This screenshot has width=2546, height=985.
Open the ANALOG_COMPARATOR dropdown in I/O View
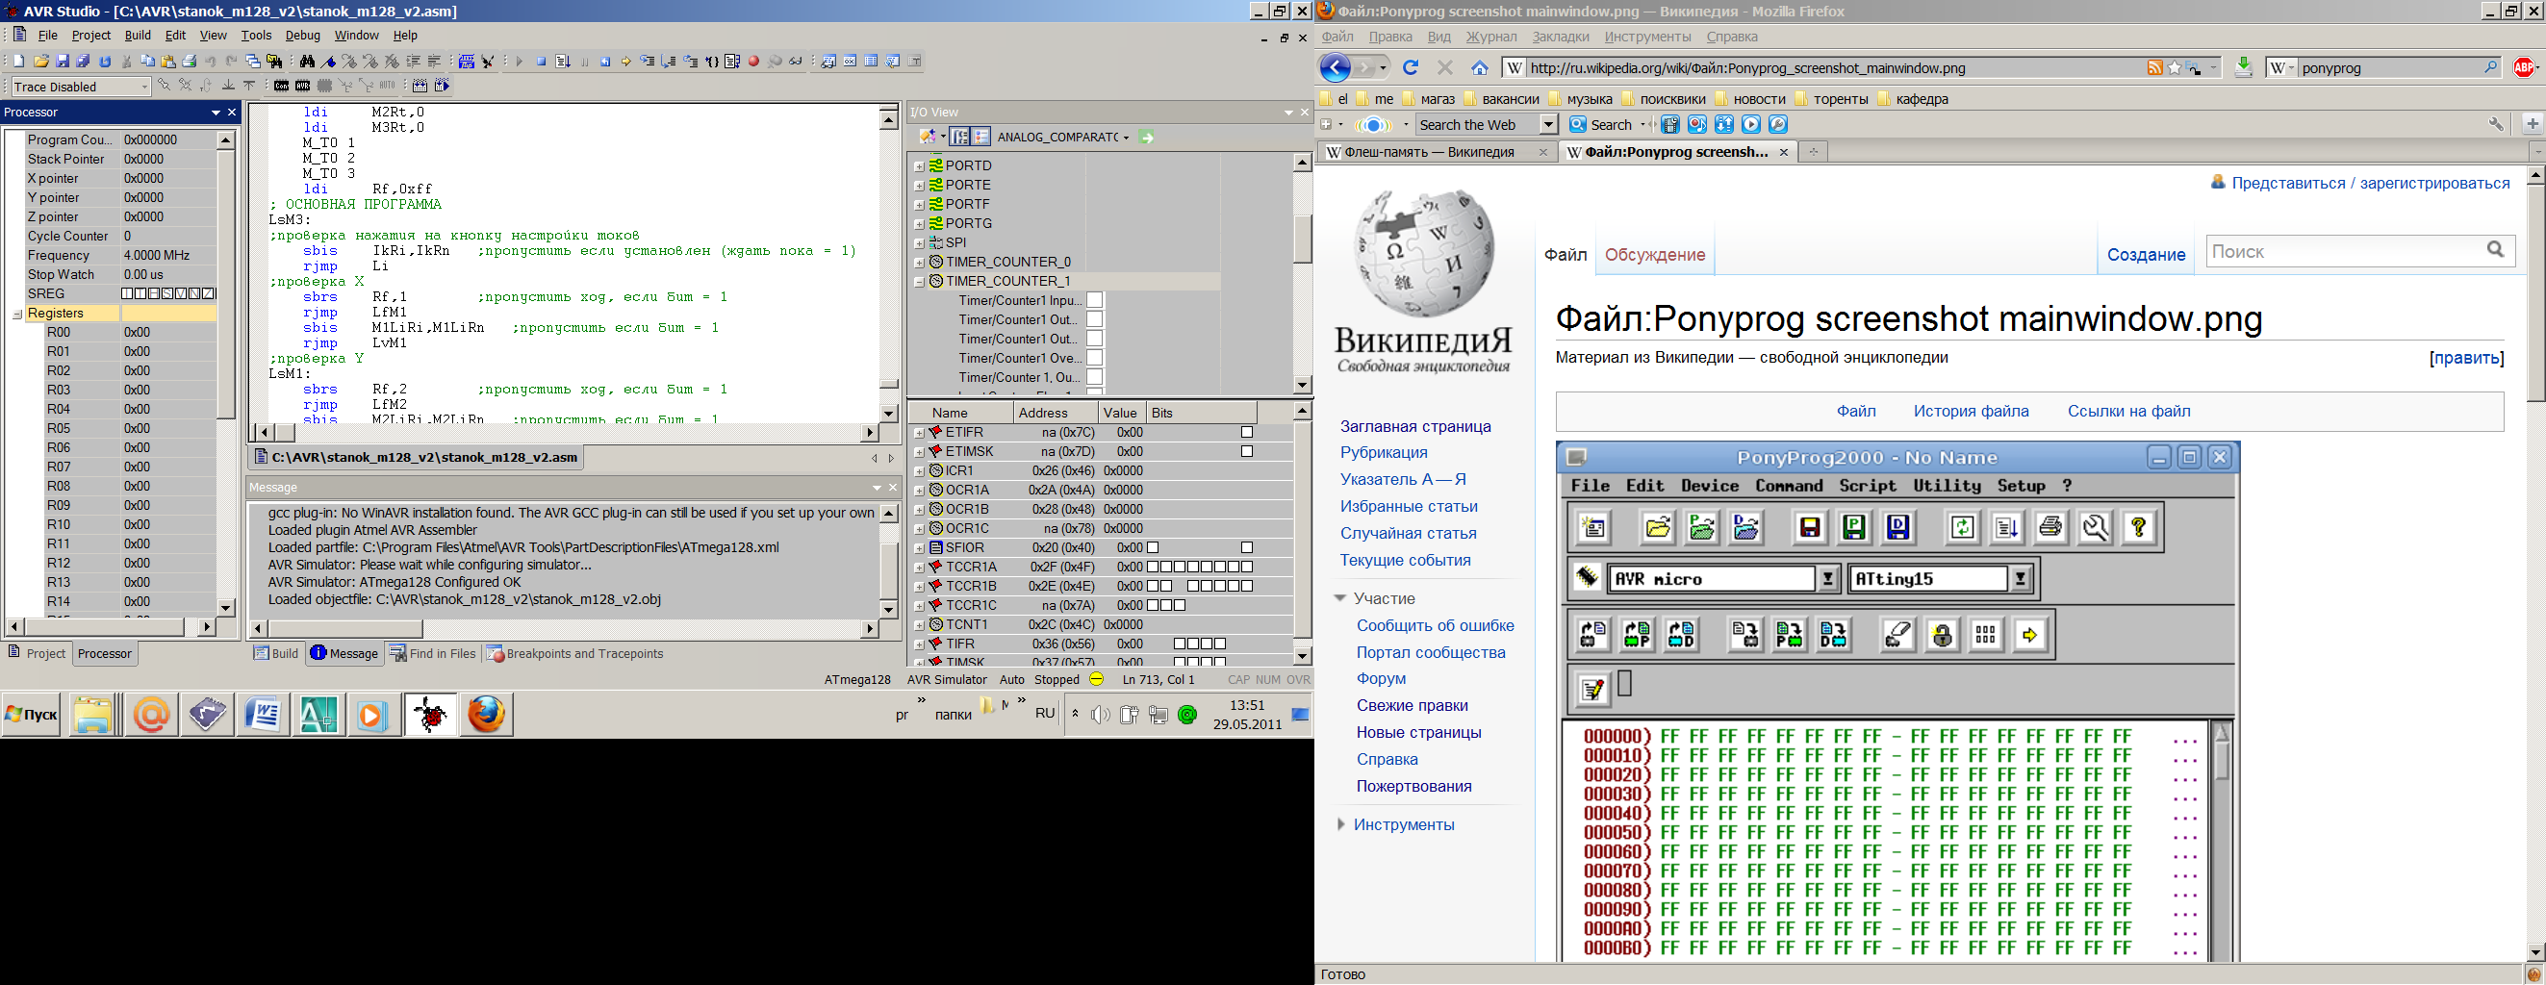pyautogui.click(x=1126, y=138)
